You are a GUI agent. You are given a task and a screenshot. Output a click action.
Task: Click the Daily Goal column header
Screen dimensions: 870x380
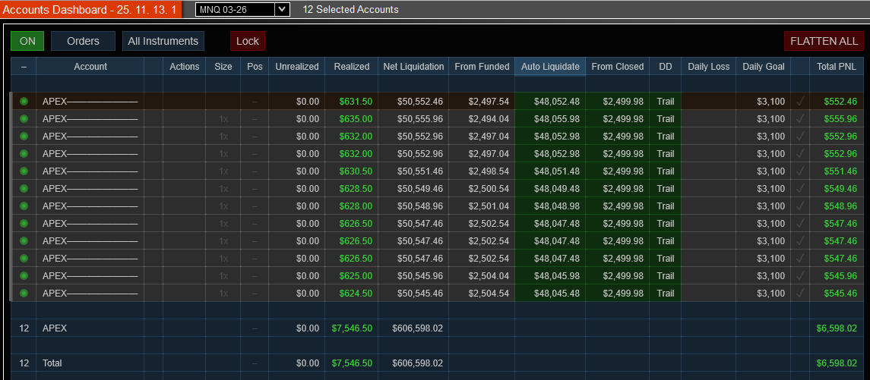pos(764,67)
